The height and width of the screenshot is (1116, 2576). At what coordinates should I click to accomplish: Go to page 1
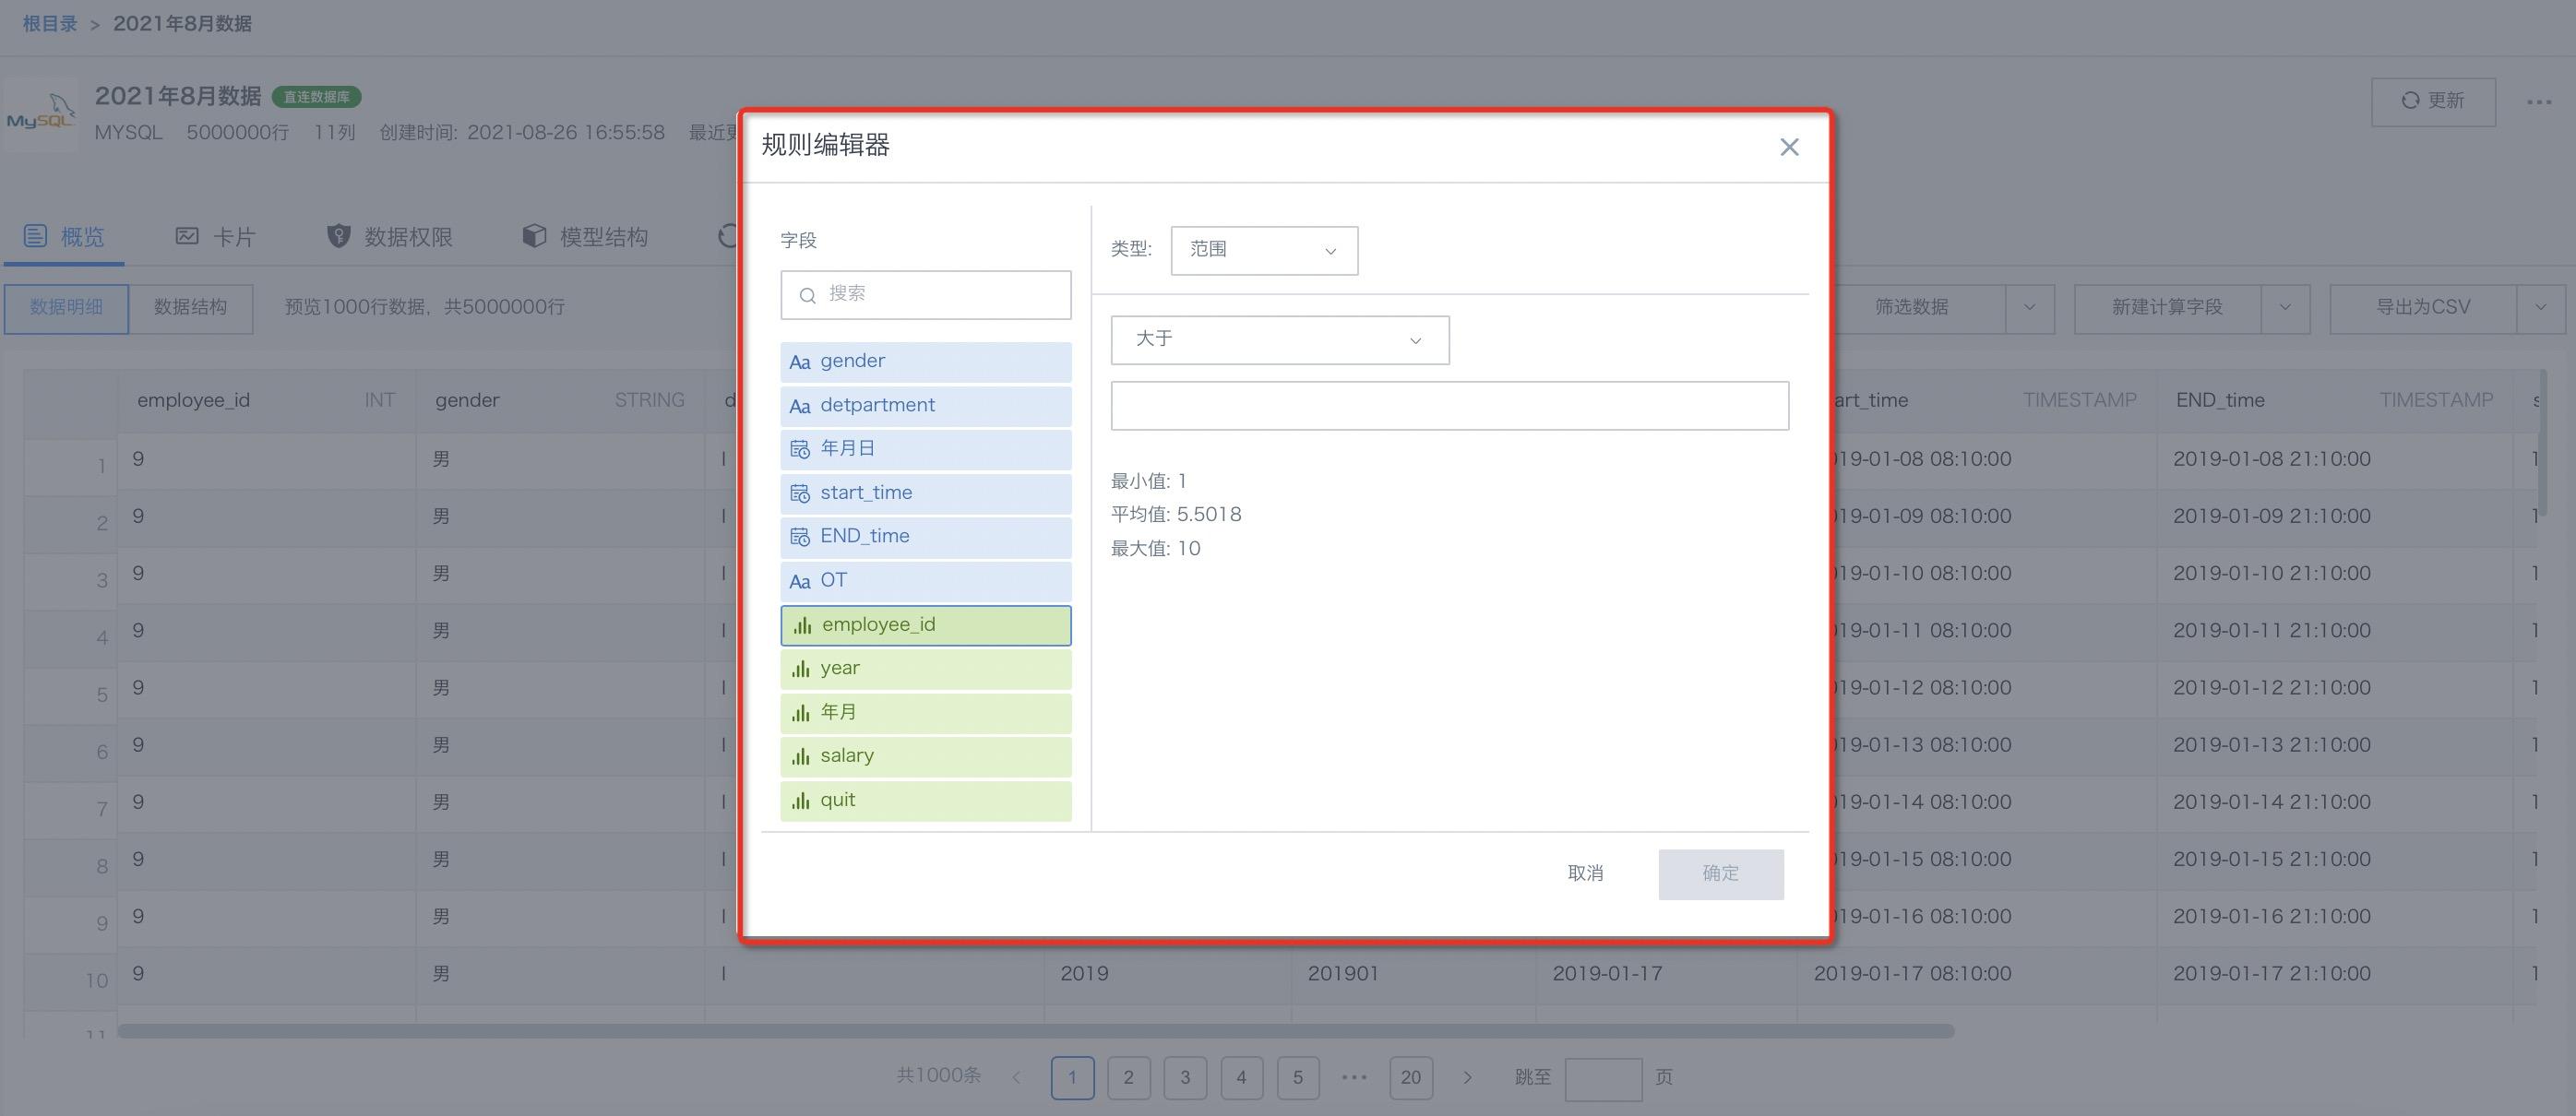click(1072, 1078)
